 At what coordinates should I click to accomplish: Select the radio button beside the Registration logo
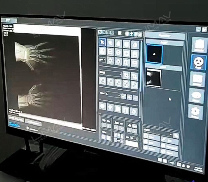pyautogui.click(x=27, y=128)
